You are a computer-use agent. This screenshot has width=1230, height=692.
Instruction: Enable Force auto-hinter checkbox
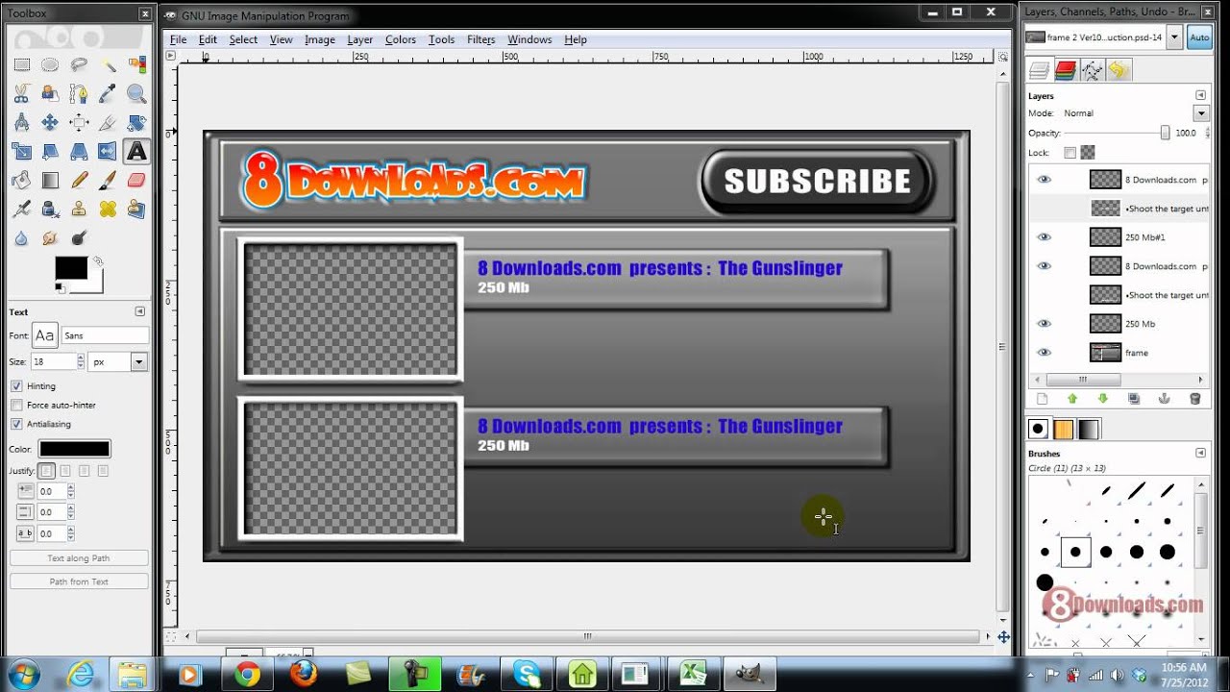click(x=16, y=406)
